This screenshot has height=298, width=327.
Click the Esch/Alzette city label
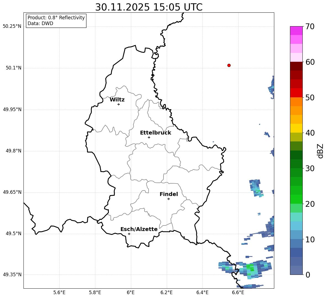[139, 229]
